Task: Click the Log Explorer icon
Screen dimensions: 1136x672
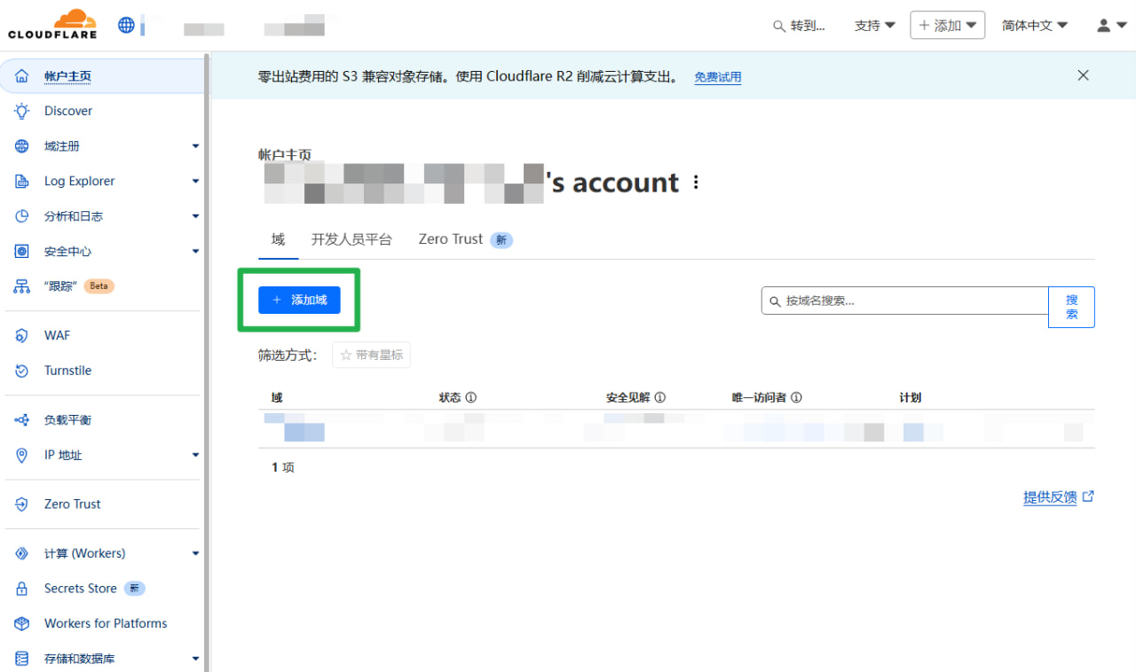Action: click(22, 181)
